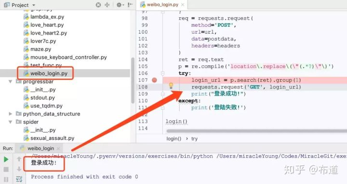Select lover7c.py file
The height and width of the screenshot is (184, 347).
(43, 41)
